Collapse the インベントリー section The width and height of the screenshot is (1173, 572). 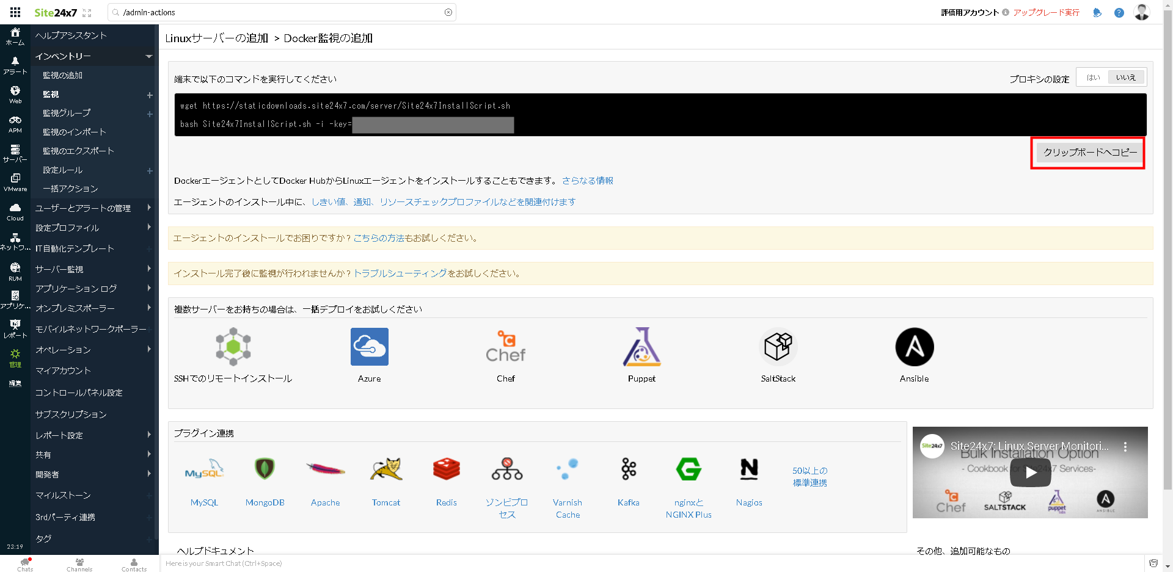coord(149,56)
